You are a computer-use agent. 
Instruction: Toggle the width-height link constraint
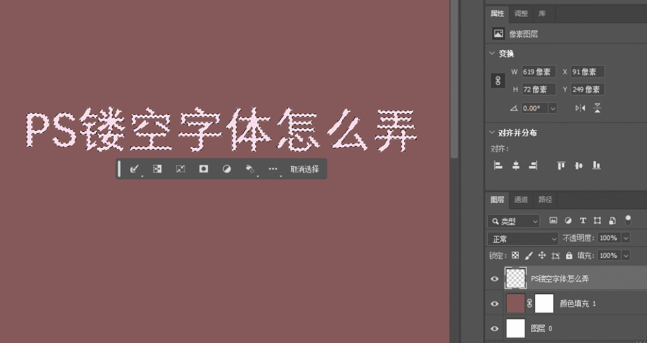(x=498, y=80)
